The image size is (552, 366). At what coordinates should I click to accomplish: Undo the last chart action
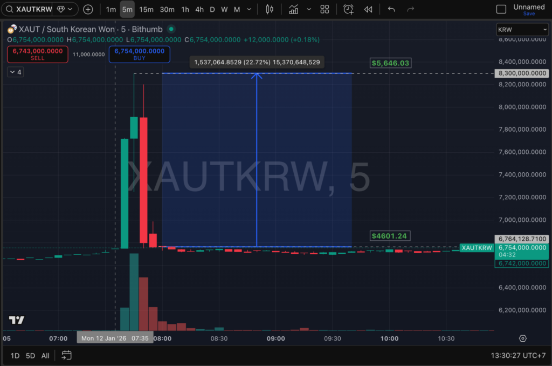click(x=391, y=9)
